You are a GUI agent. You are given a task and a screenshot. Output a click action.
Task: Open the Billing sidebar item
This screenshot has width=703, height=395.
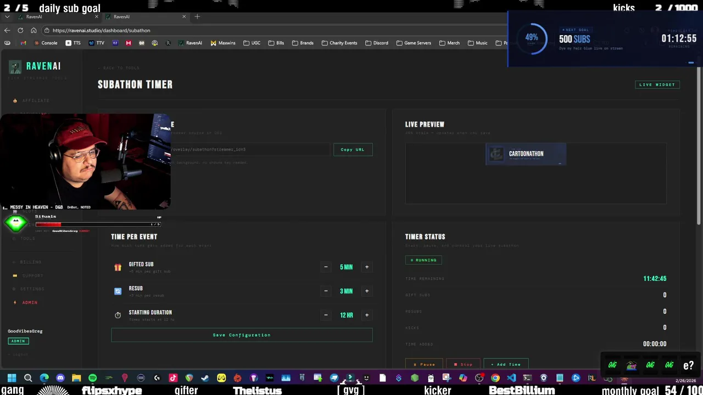[27, 262]
